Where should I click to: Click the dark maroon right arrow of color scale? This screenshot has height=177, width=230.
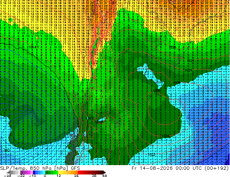point(104,172)
